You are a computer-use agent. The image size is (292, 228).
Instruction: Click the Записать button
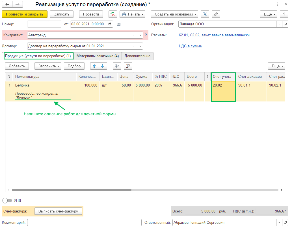click(x=62, y=14)
